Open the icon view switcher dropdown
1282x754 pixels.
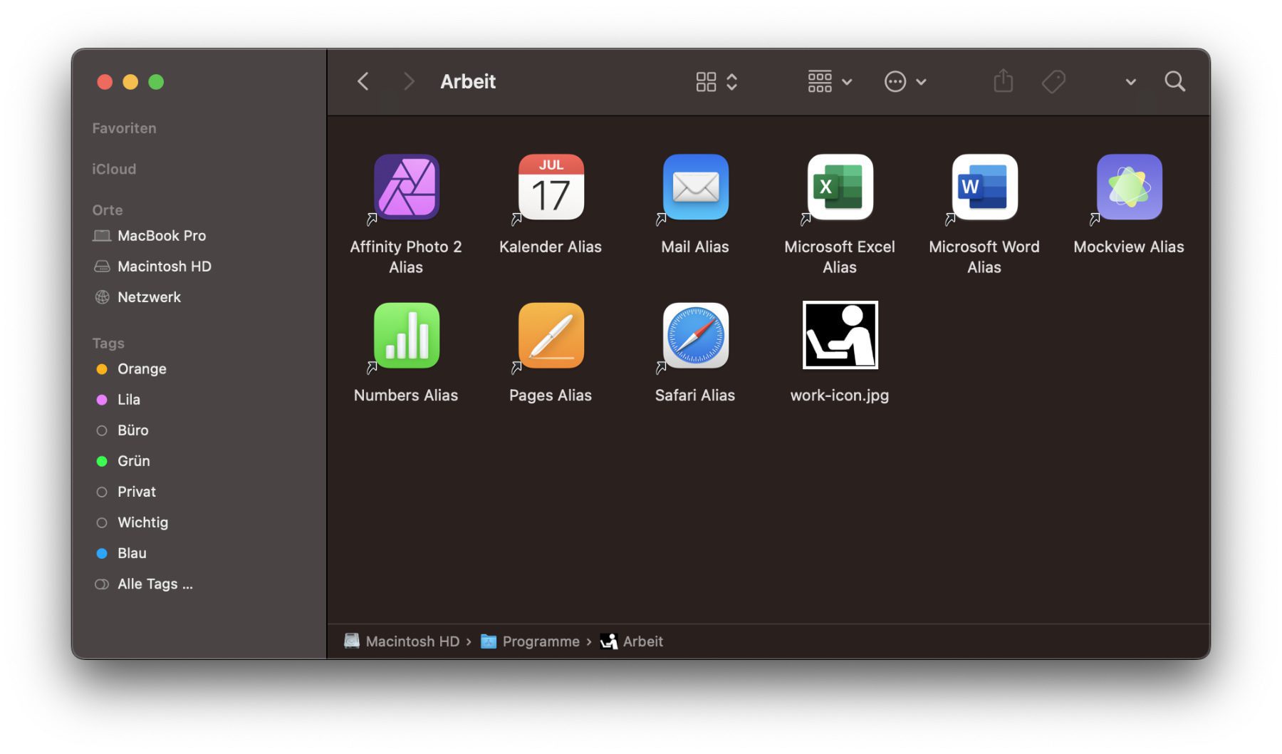[716, 82]
